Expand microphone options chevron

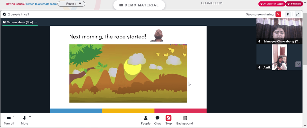tap(30, 117)
